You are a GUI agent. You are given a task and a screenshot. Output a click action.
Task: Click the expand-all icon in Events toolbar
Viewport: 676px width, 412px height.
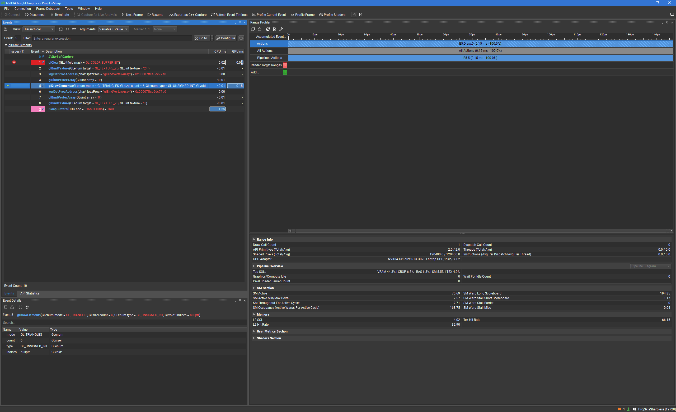tap(61, 29)
